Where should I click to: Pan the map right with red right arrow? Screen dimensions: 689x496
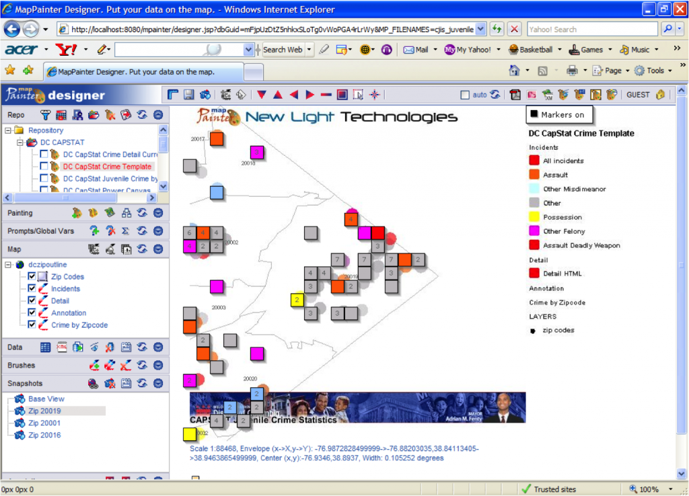pyautogui.click(x=310, y=95)
